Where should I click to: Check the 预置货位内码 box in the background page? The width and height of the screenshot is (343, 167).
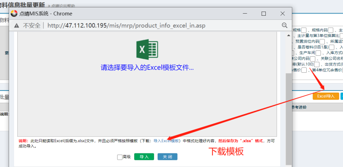(x=322, y=42)
